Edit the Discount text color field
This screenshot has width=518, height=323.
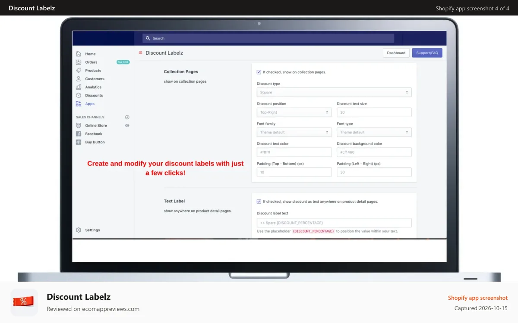(x=294, y=152)
